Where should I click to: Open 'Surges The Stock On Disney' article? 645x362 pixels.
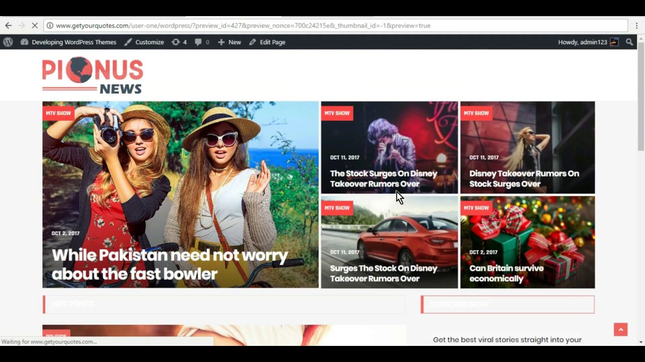(383, 273)
